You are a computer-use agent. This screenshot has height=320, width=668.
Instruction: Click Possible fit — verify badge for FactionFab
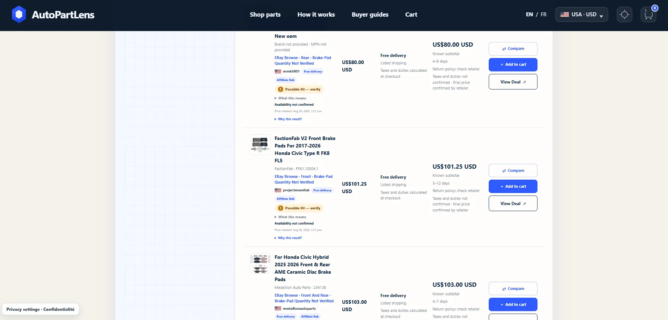[299, 208]
